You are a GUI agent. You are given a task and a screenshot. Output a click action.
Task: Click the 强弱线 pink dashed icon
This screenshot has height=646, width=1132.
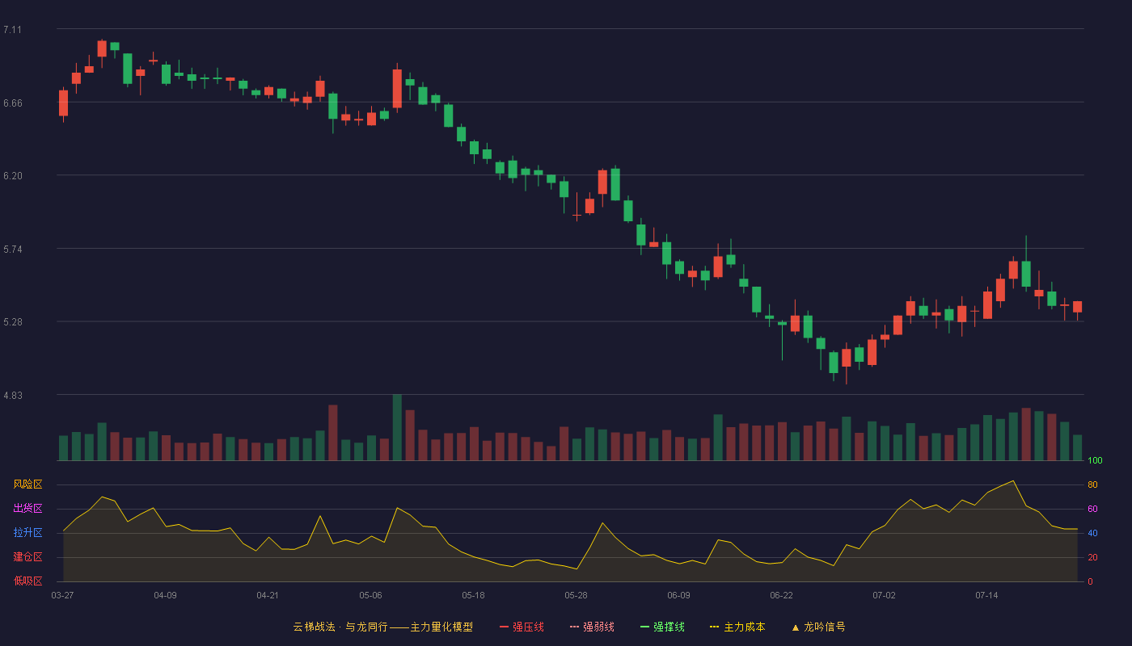pos(574,627)
